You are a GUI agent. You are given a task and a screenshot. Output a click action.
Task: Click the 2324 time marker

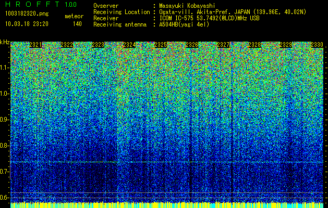click(129, 44)
